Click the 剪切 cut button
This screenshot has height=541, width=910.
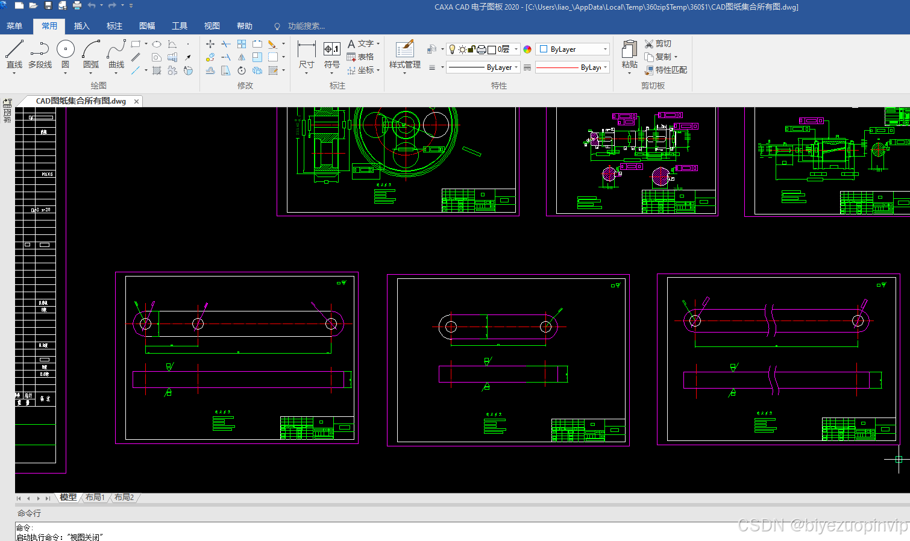[658, 44]
